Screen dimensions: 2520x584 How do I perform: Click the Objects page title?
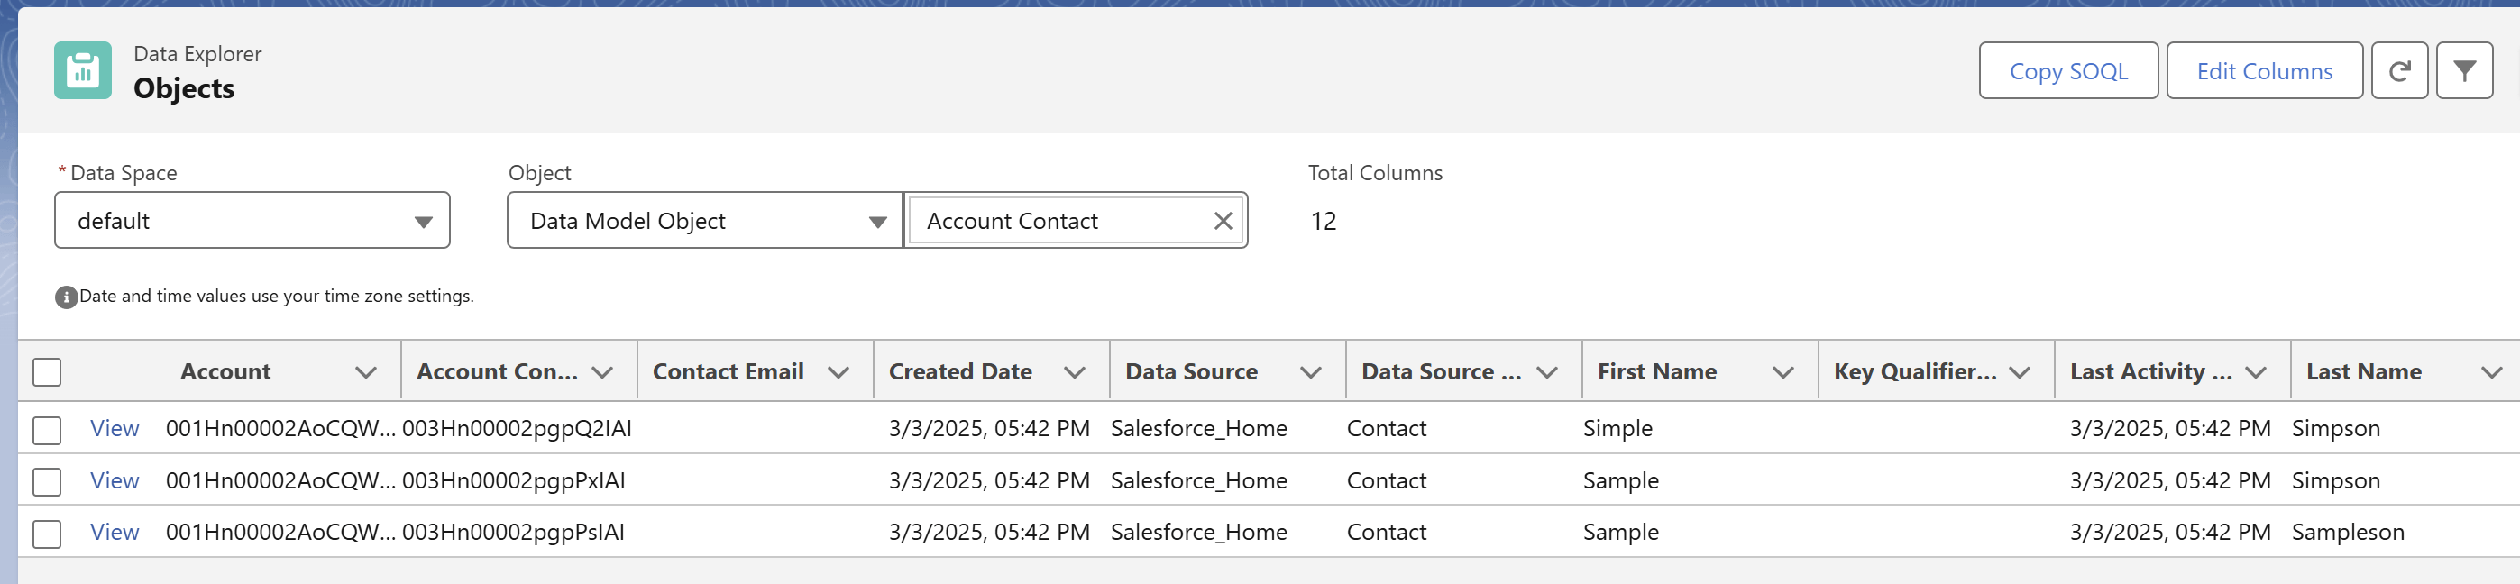(x=184, y=88)
